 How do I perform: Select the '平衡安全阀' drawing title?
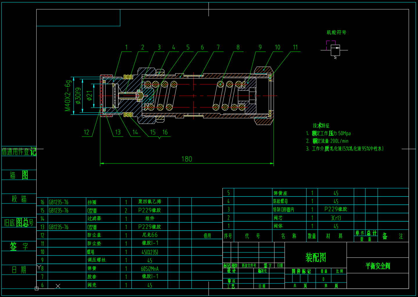tap(378, 266)
